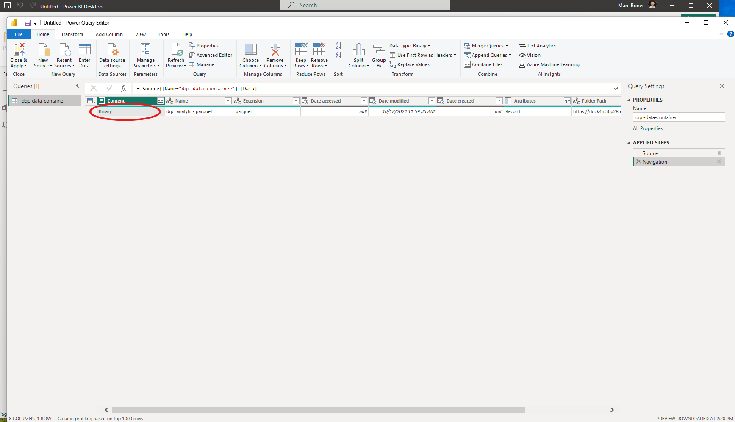Switch to the View tab

point(140,34)
